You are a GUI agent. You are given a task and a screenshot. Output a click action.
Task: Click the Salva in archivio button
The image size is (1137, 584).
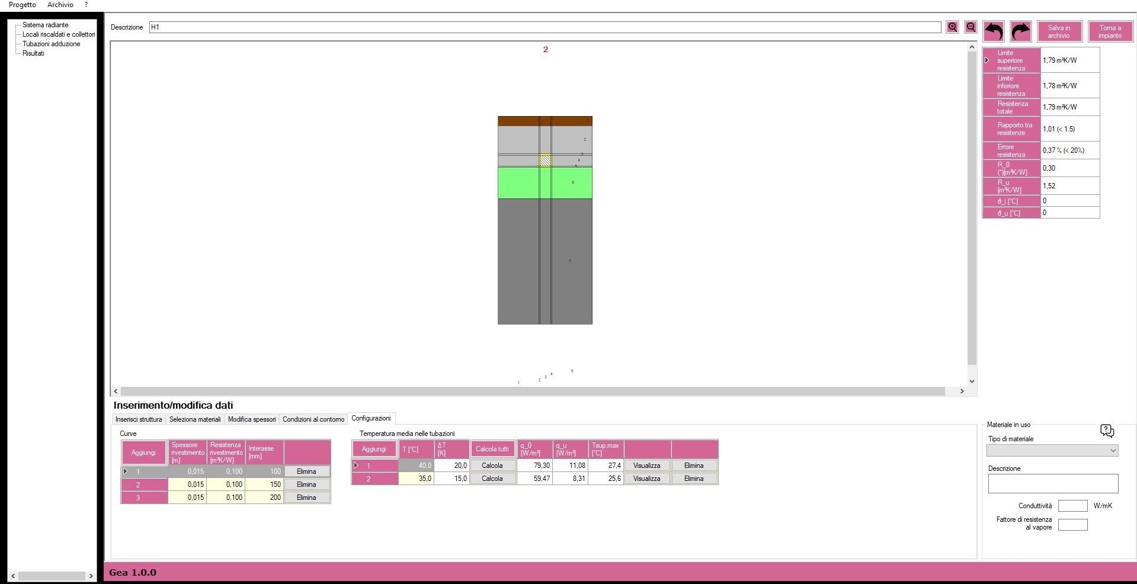coord(1059,31)
